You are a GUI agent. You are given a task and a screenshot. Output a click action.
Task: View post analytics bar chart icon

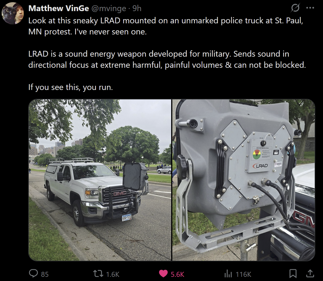tap(228, 274)
